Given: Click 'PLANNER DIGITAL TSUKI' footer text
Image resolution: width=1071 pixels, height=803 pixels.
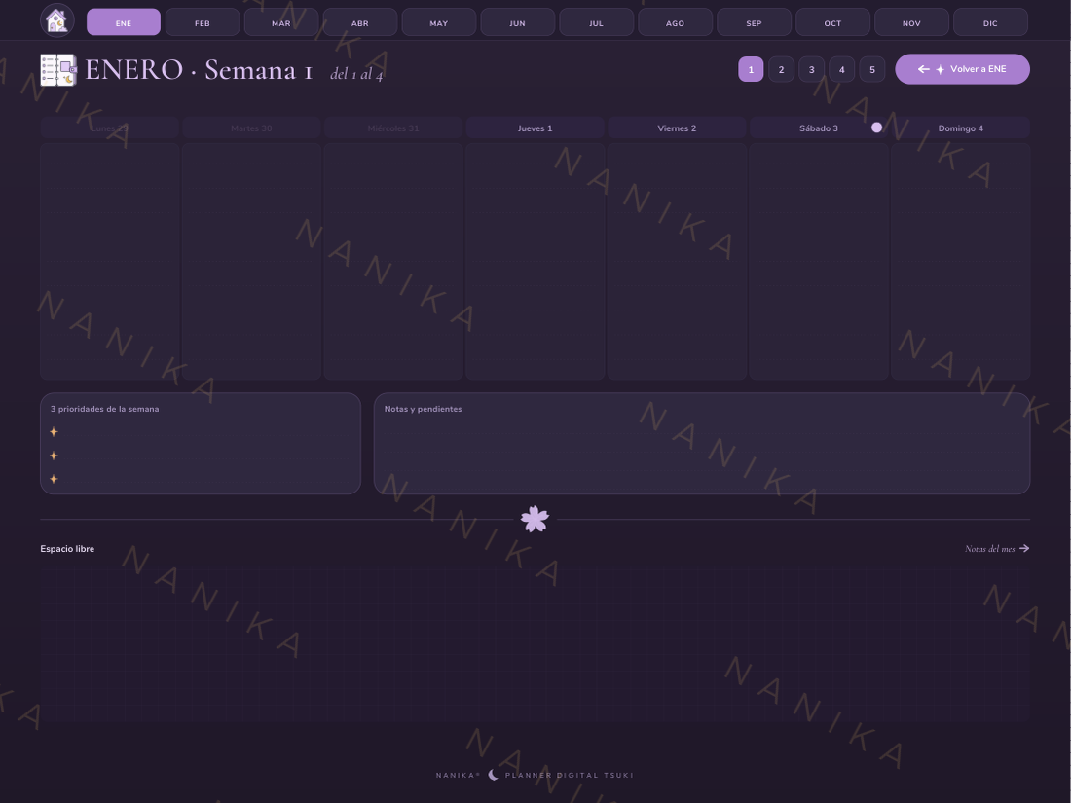Looking at the screenshot, I should click(569, 775).
